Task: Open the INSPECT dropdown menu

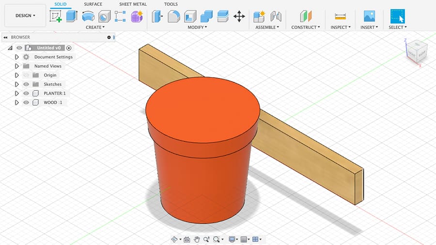Action: pos(341,27)
